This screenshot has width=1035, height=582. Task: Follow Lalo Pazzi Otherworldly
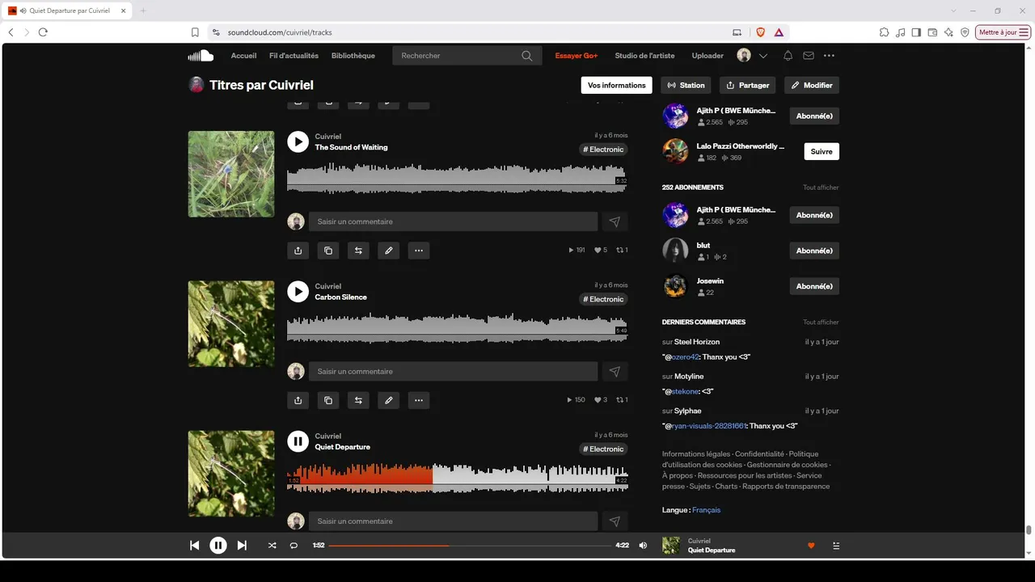pyautogui.click(x=822, y=151)
